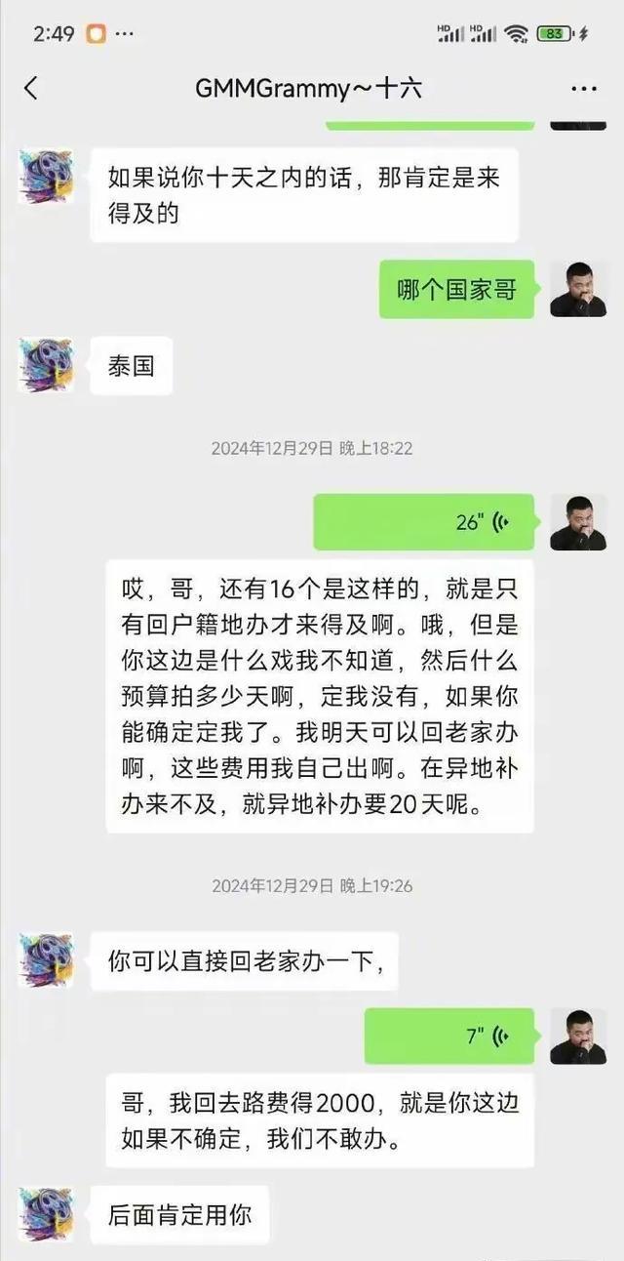
Task: Tap the transcription text starting with 哎，哥
Action: coord(320,696)
